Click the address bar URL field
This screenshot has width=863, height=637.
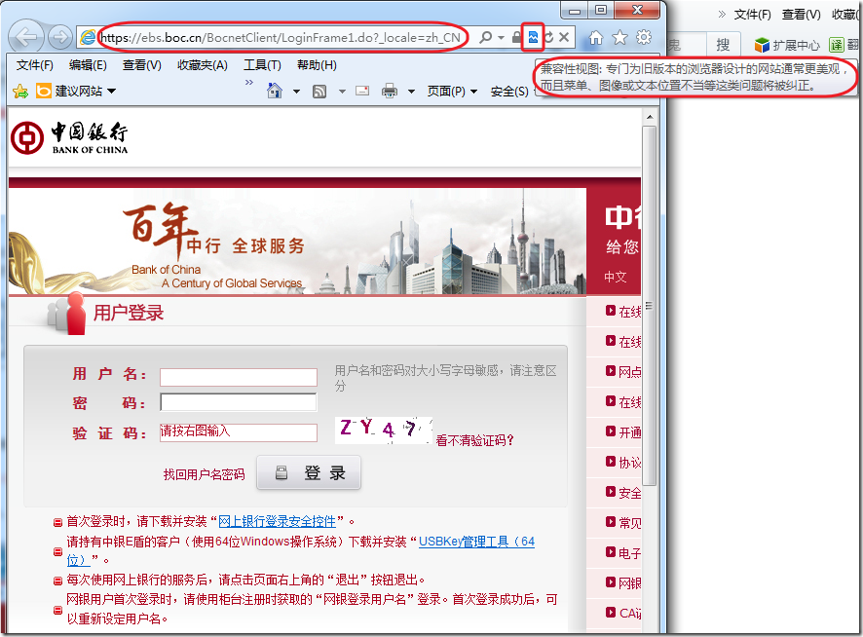pyautogui.click(x=281, y=37)
